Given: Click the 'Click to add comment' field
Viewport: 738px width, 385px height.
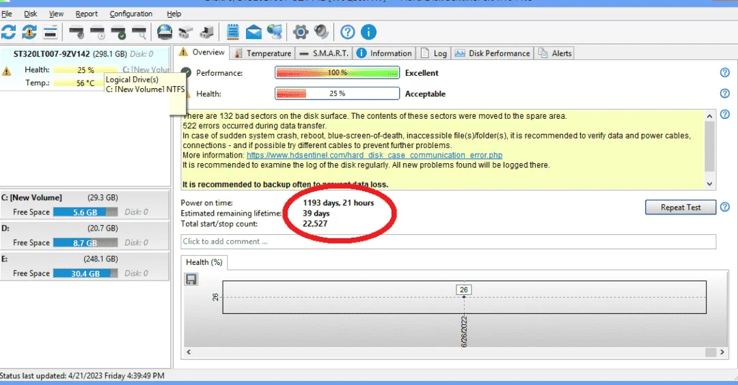Looking at the screenshot, I should tap(448, 242).
